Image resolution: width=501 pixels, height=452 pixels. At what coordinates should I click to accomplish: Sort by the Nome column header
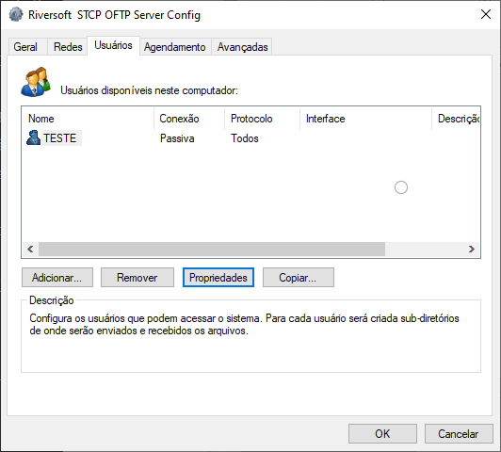click(88, 119)
